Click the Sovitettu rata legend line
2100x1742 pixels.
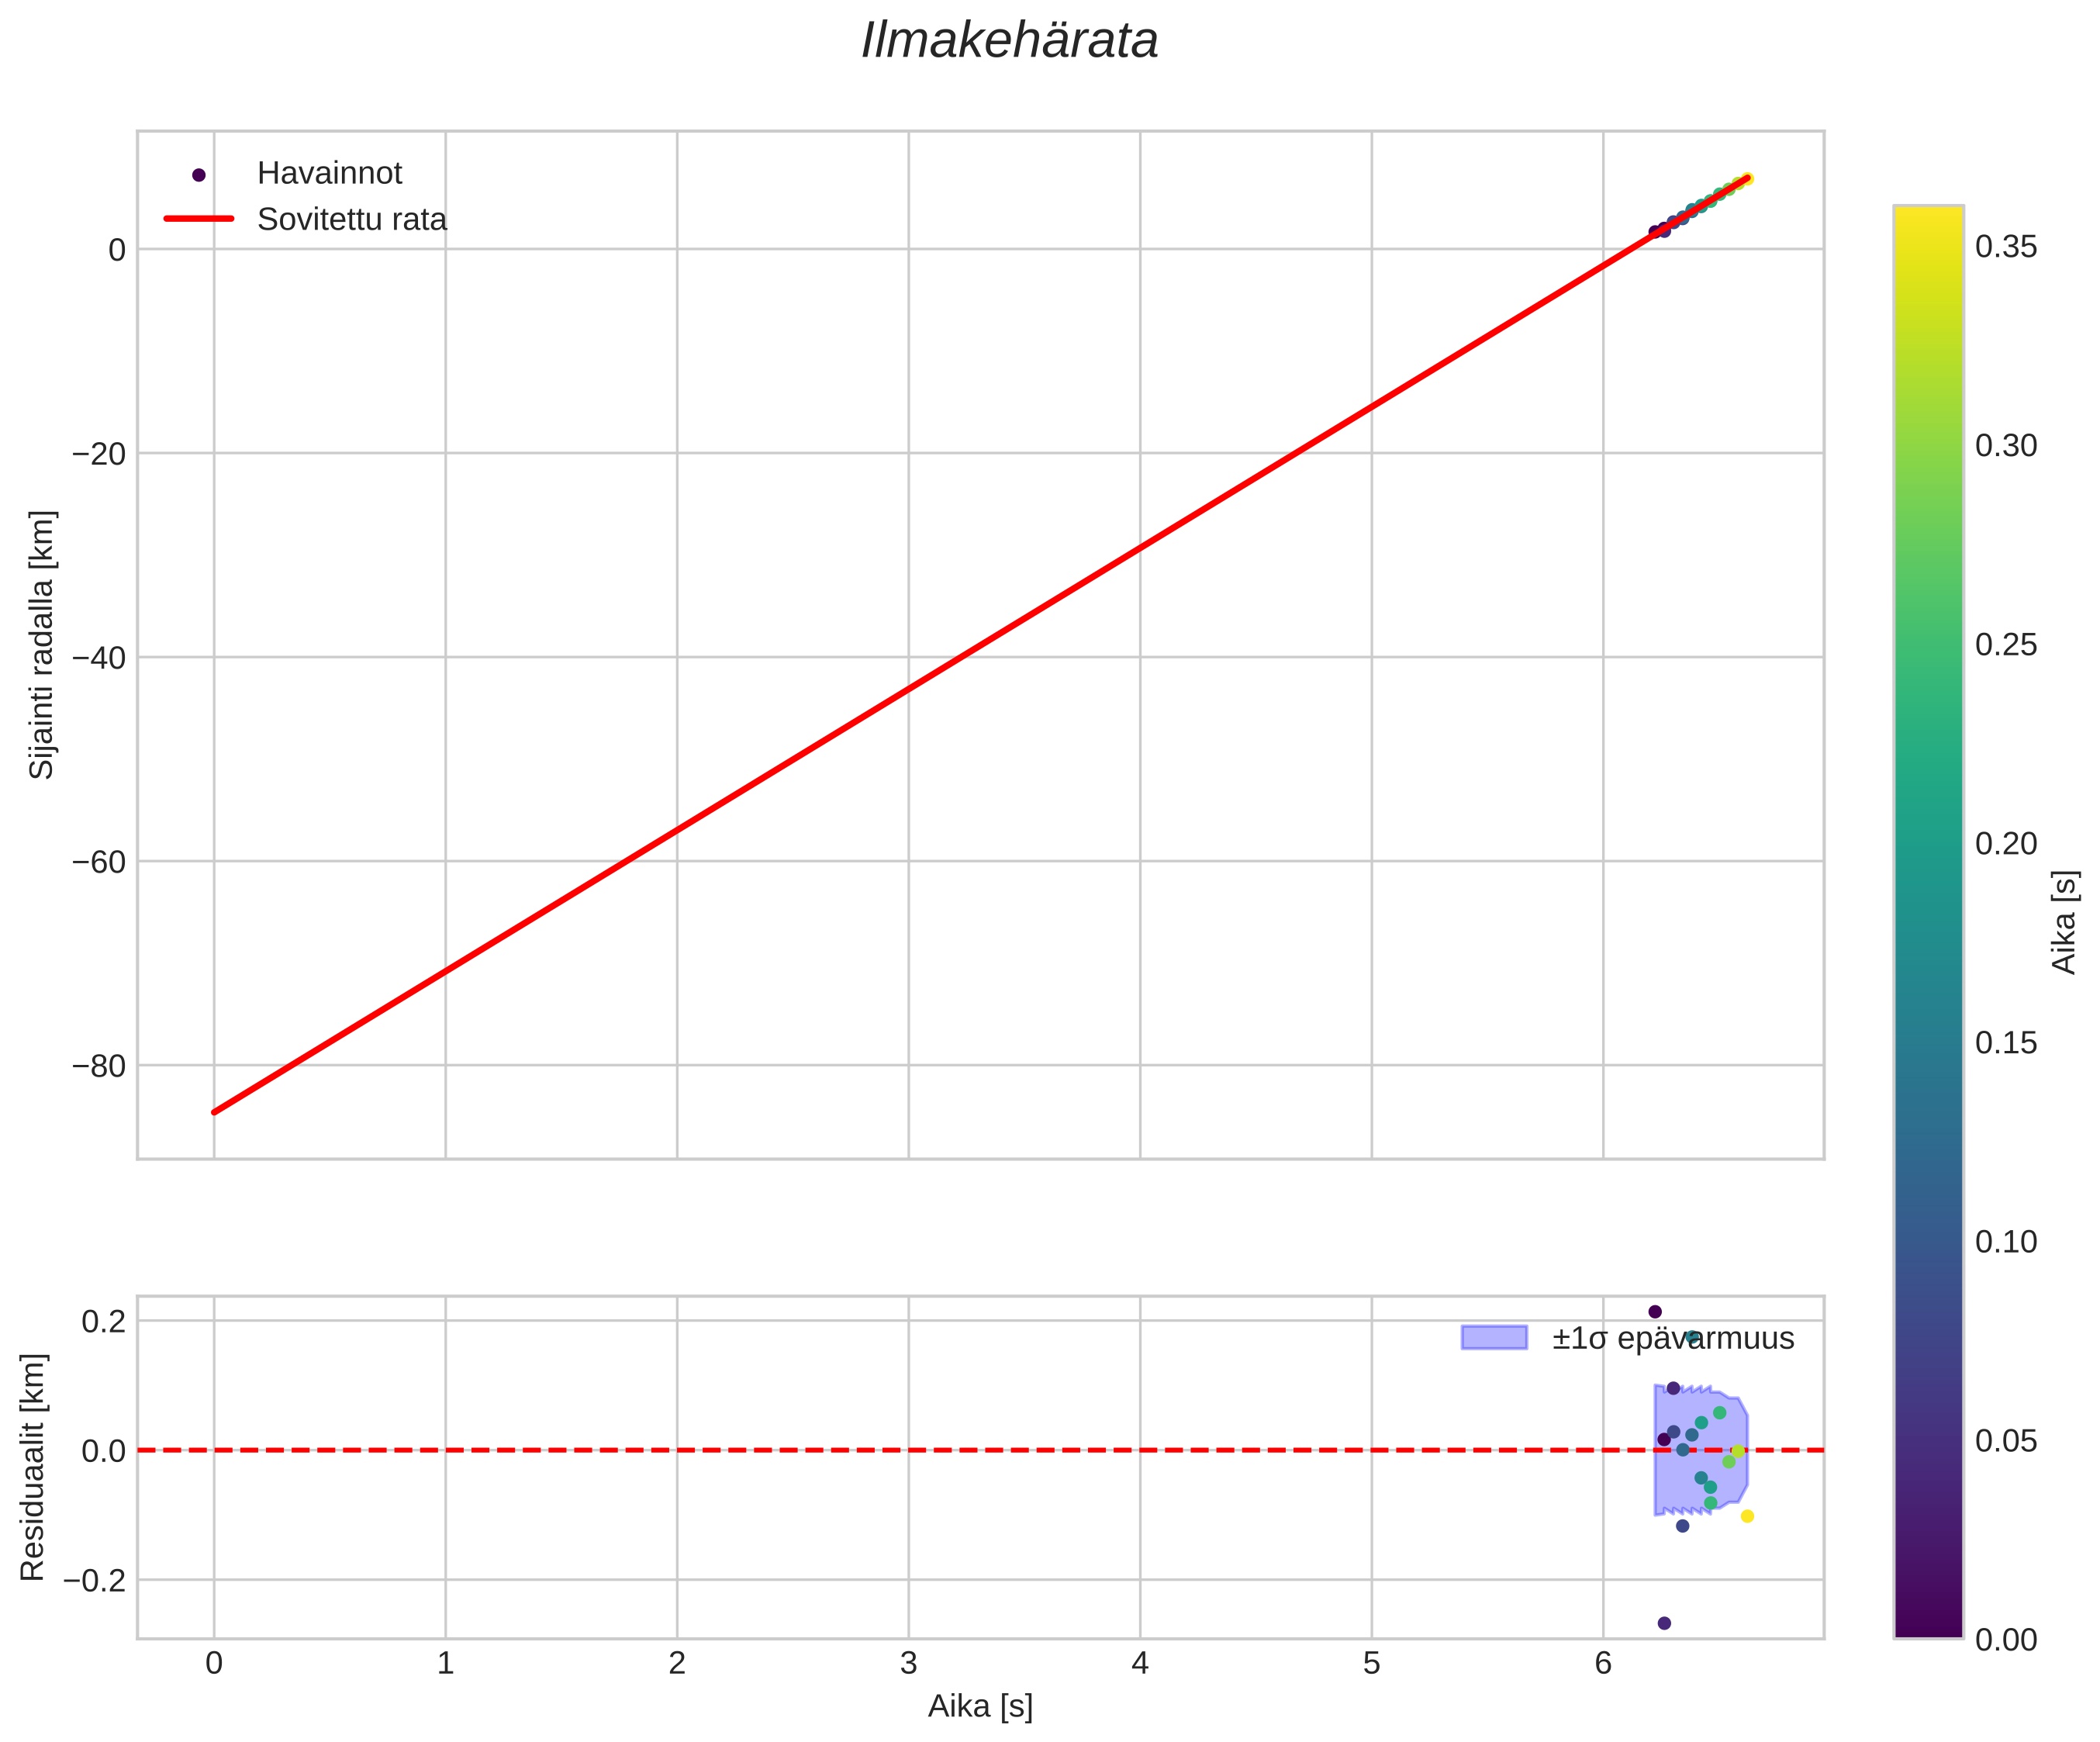point(198,219)
